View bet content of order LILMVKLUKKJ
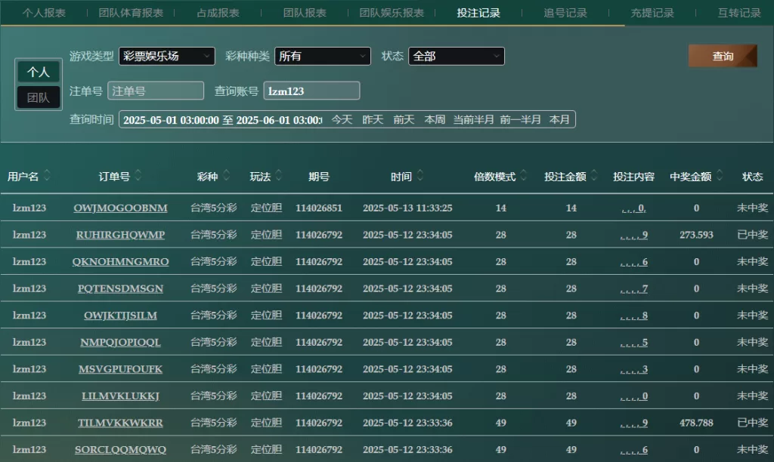The width and height of the screenshot is (774, 462). 634,396
